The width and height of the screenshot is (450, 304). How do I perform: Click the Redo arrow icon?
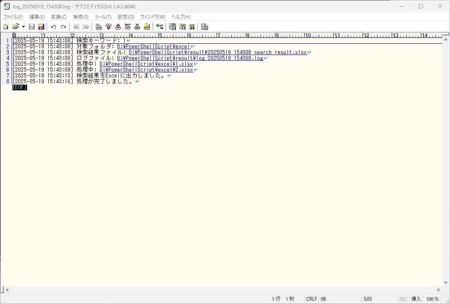click(63, 27)
